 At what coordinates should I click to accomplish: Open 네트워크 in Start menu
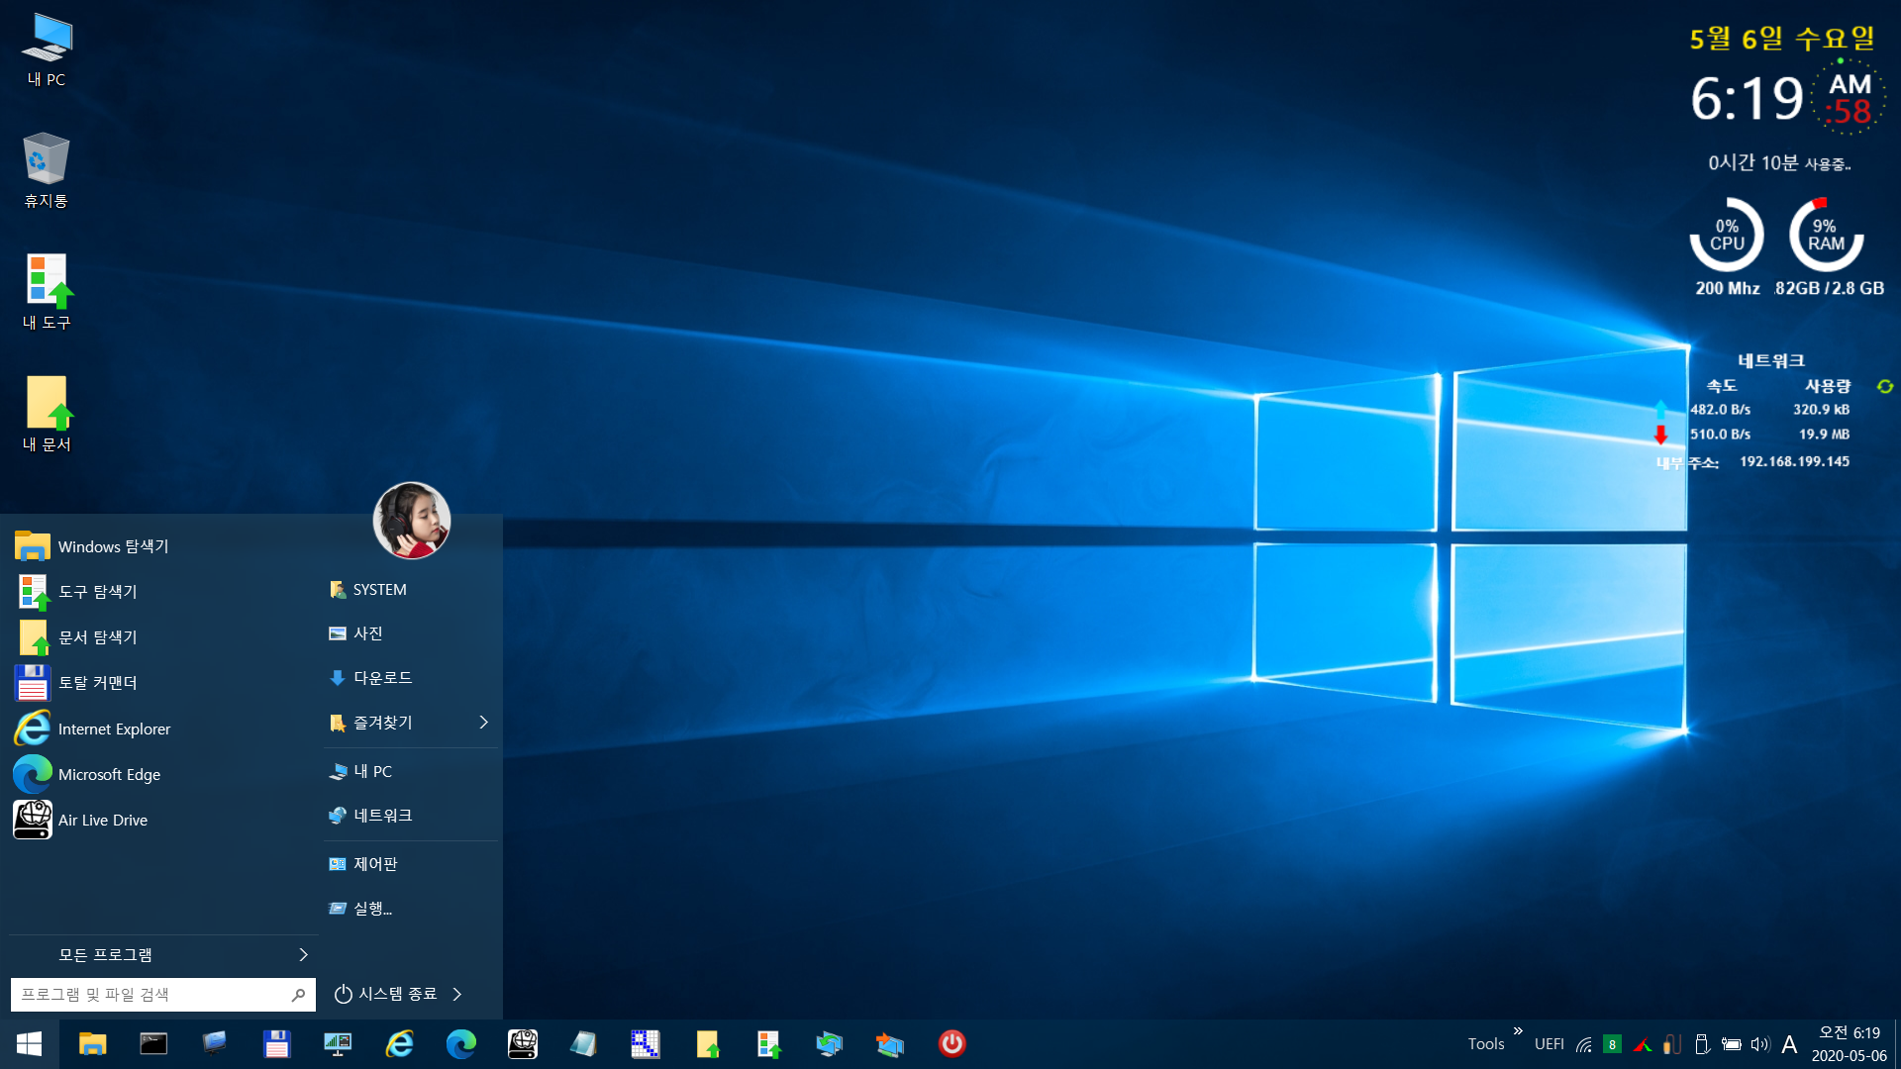coord(410,816)
